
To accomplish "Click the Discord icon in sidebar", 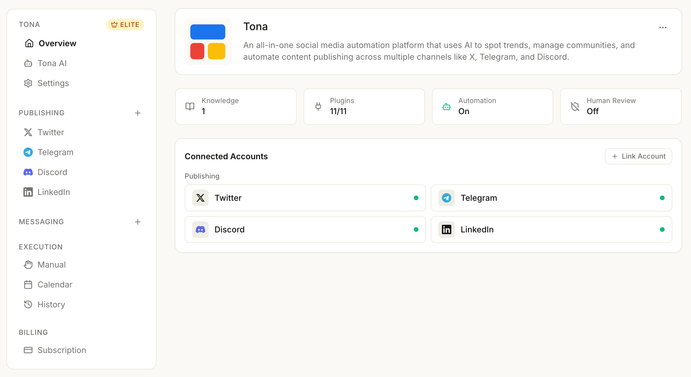I will (28, 172).
